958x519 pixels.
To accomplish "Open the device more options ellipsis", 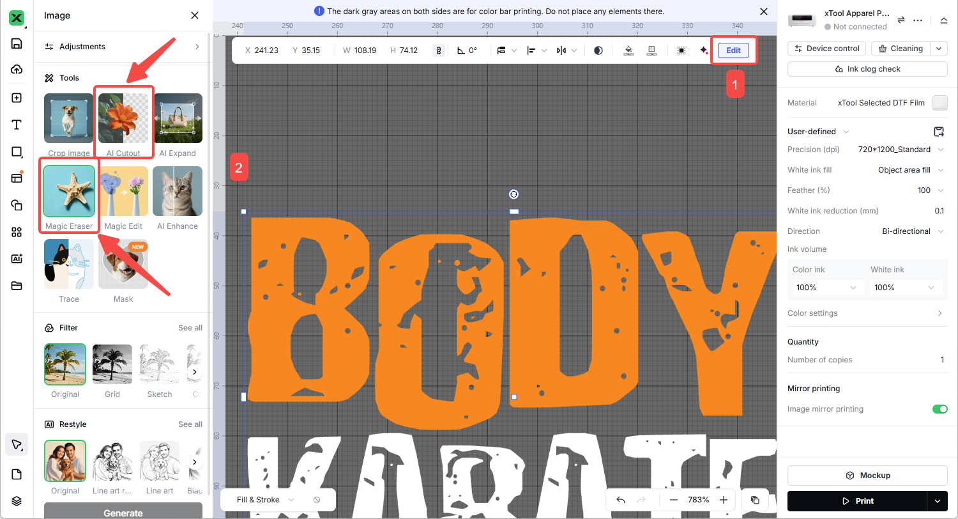I will point(918,20).
